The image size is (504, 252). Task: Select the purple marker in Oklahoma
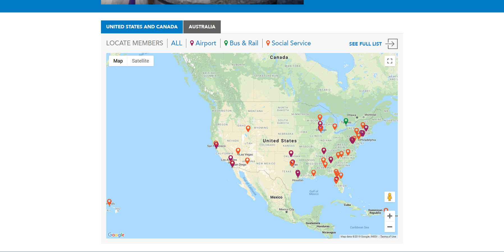point(291,153)
